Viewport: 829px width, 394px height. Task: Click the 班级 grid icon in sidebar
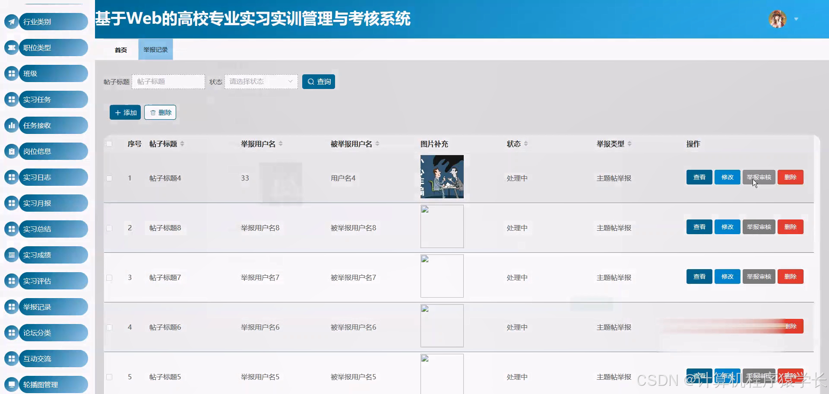pos(11,73)
